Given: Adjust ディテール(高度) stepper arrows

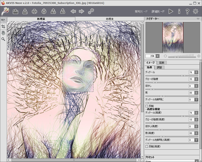Looking at the screenshot, I should tap(196, 113).
